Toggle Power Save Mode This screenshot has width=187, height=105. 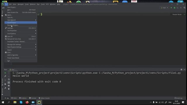pos(21,58)
